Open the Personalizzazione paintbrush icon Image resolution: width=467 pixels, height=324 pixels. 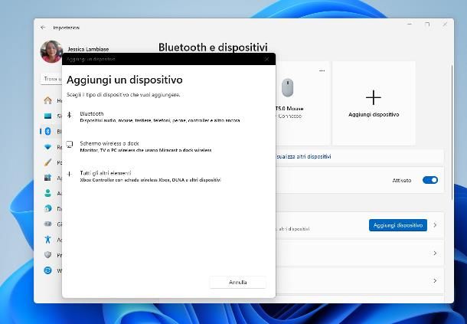point(47,162)
